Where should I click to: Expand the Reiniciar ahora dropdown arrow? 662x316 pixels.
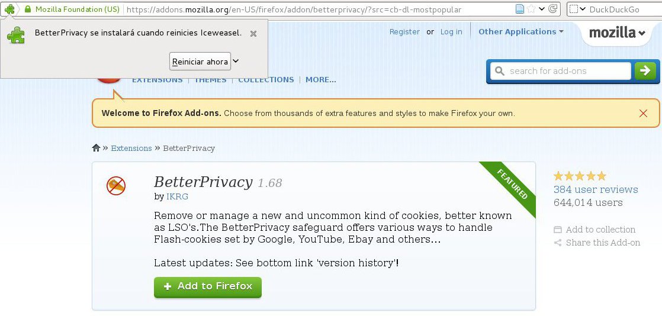(236, 61)
